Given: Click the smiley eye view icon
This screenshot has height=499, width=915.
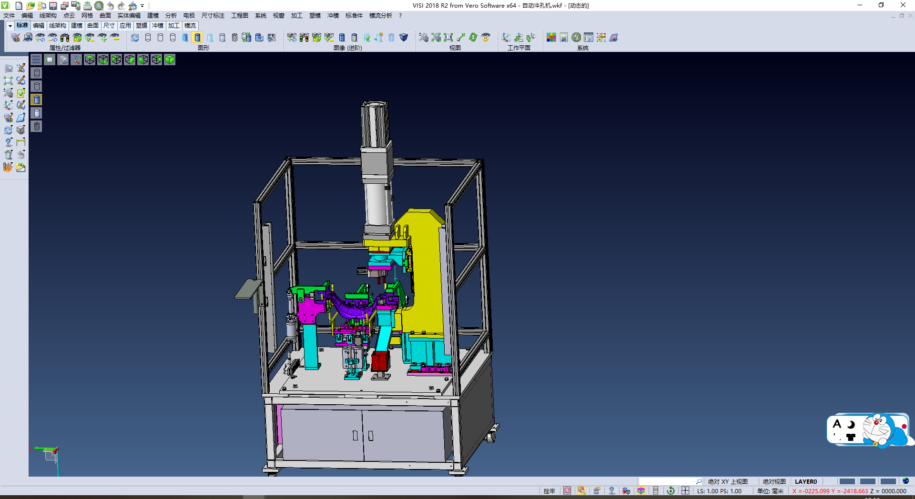Looking at the screenshot, I should tap(486, 38).
